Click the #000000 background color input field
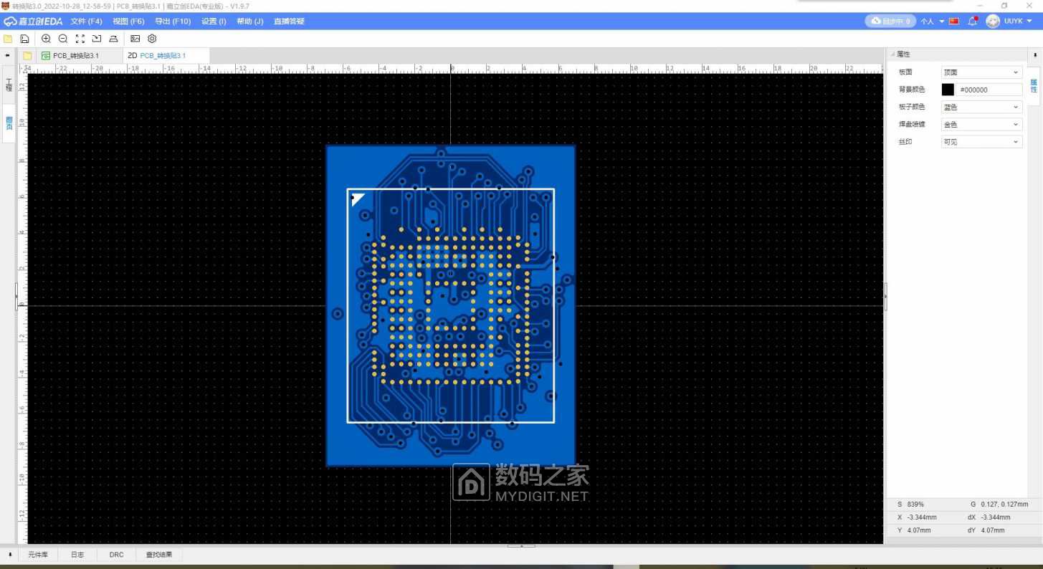 click(x=989, y=90)
